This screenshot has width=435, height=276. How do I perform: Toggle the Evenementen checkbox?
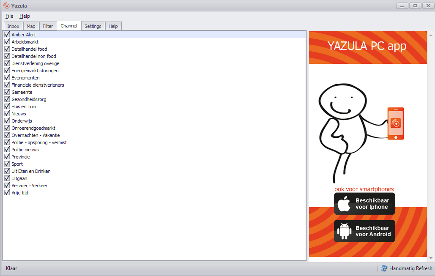click(x=7, y=78)
